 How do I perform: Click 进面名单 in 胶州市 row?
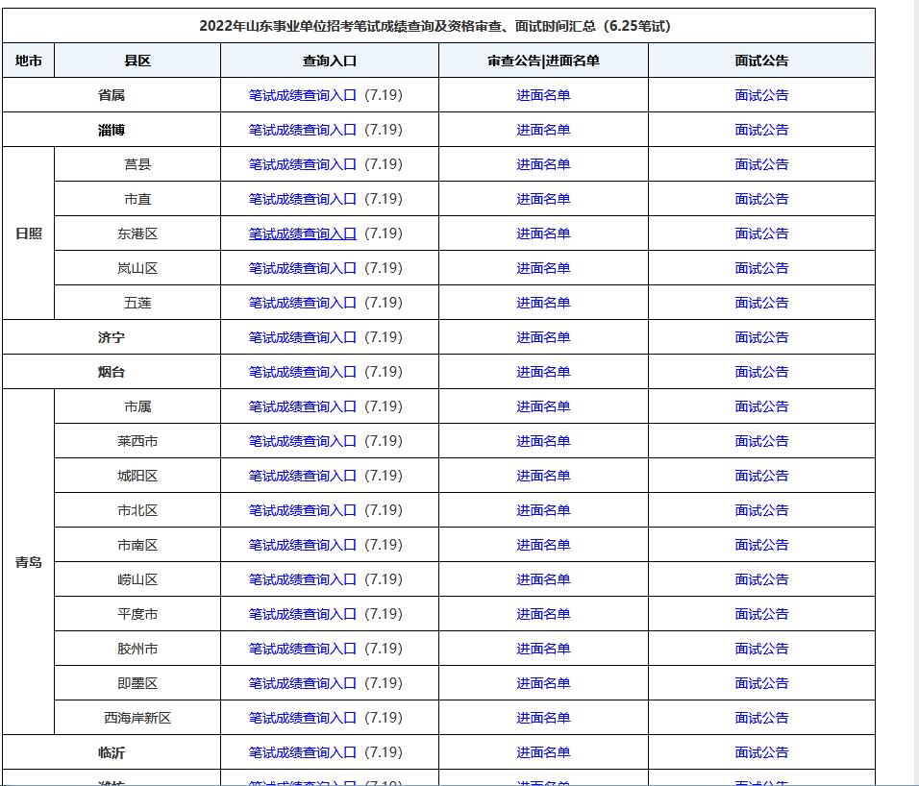[543, 648]
